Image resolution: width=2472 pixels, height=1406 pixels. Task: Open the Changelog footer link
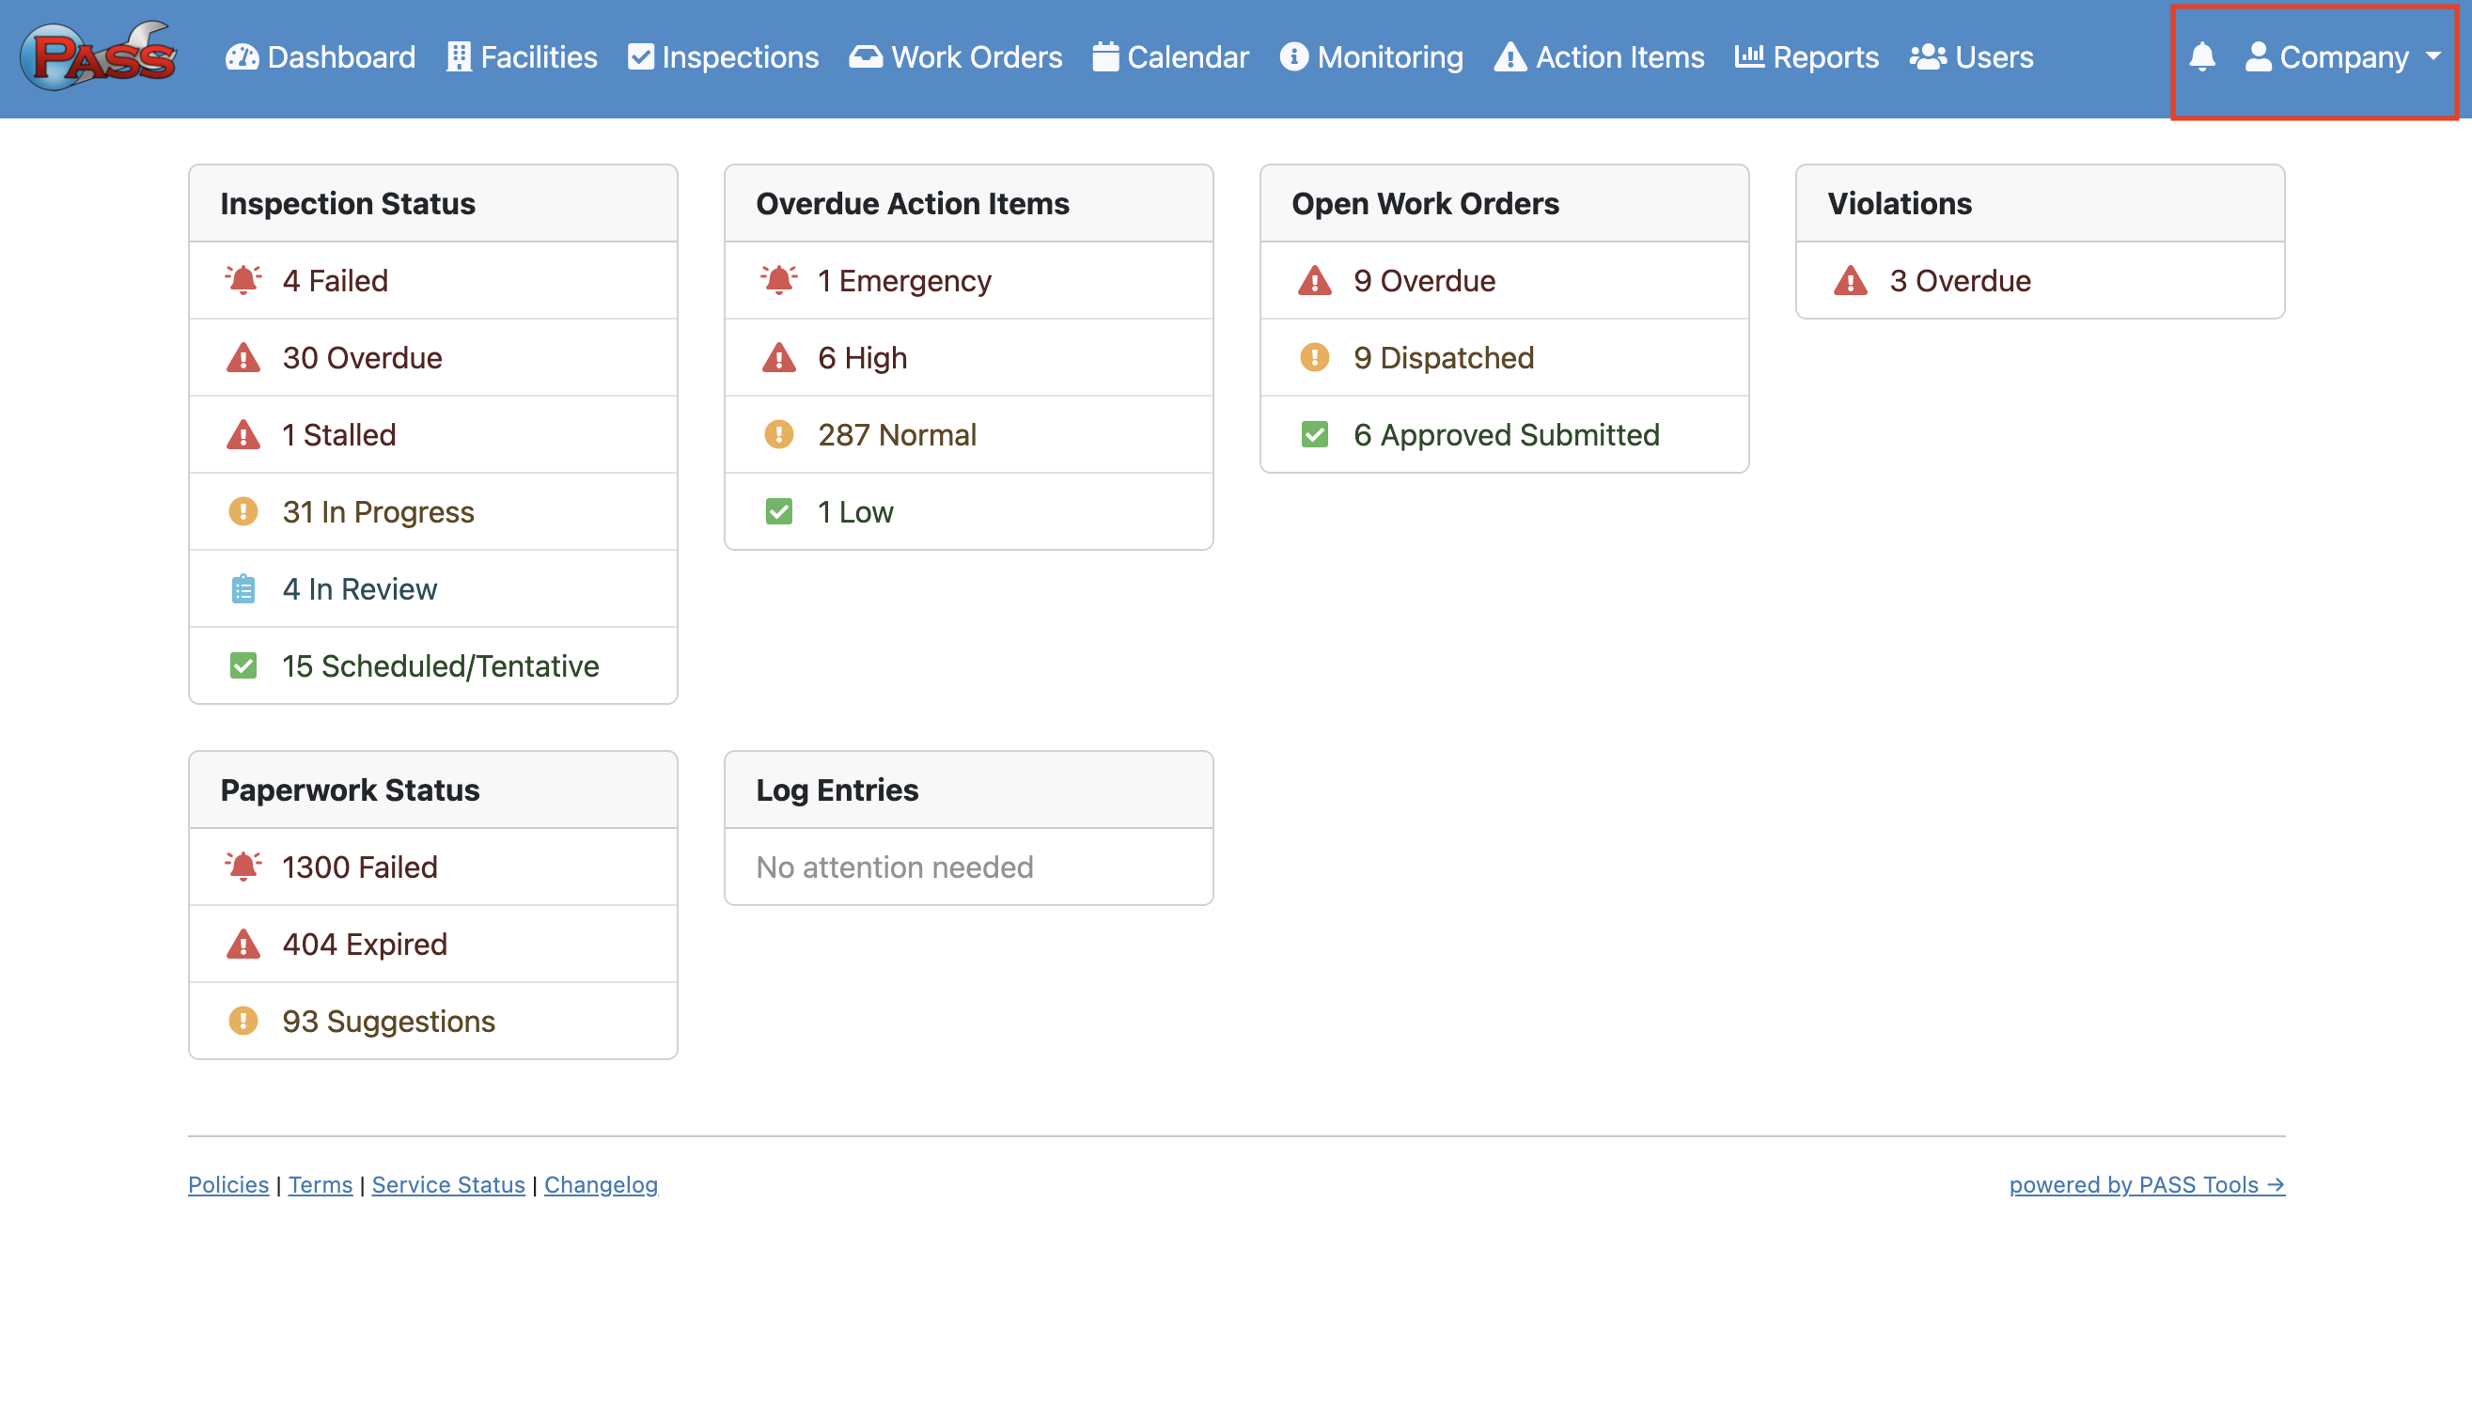click(x=601, y=1185)
